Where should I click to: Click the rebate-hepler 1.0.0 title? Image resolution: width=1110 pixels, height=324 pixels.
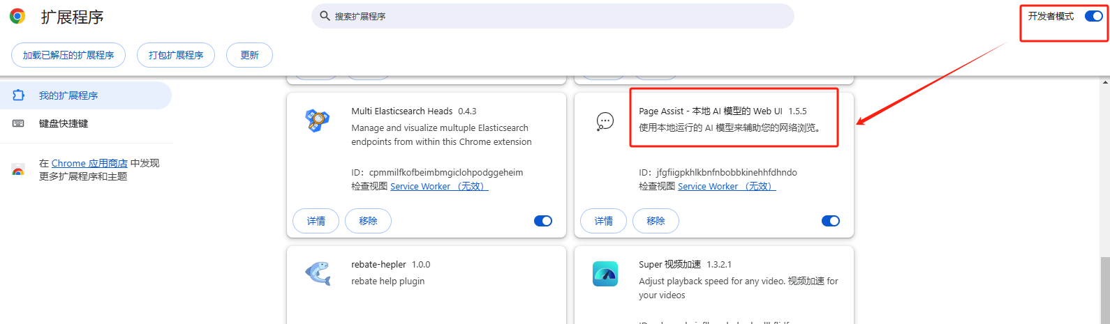[391, 264]
